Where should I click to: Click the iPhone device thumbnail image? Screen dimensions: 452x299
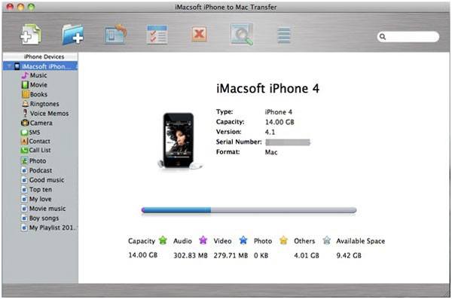(179, 140)
